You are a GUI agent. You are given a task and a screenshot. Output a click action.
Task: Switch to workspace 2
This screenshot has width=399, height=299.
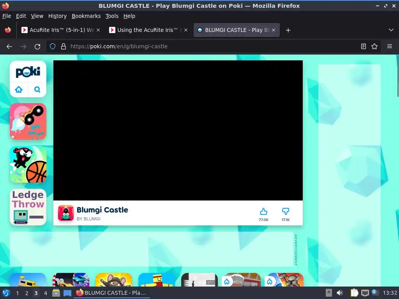[26, 293]
